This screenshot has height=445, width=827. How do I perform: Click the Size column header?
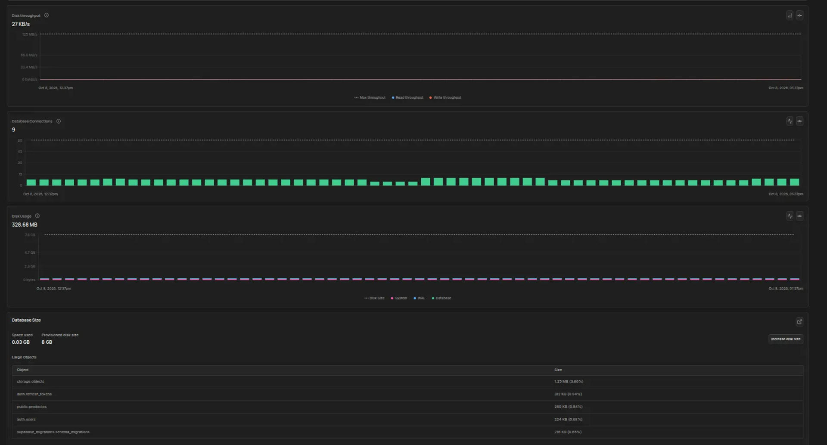point(558,370)
